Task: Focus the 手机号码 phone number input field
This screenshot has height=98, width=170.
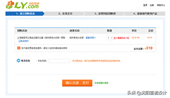Action: 59,61
